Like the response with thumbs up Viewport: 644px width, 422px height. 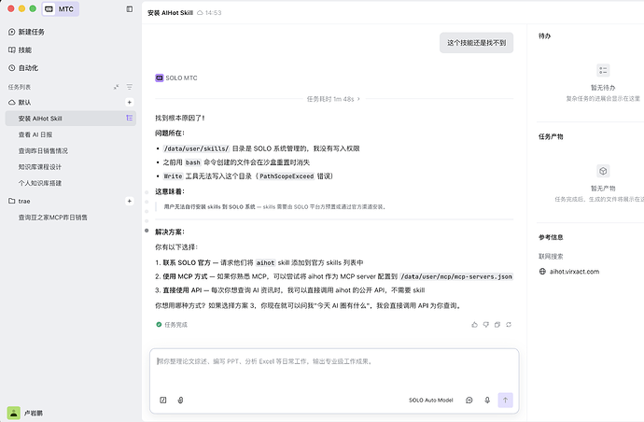475,325
